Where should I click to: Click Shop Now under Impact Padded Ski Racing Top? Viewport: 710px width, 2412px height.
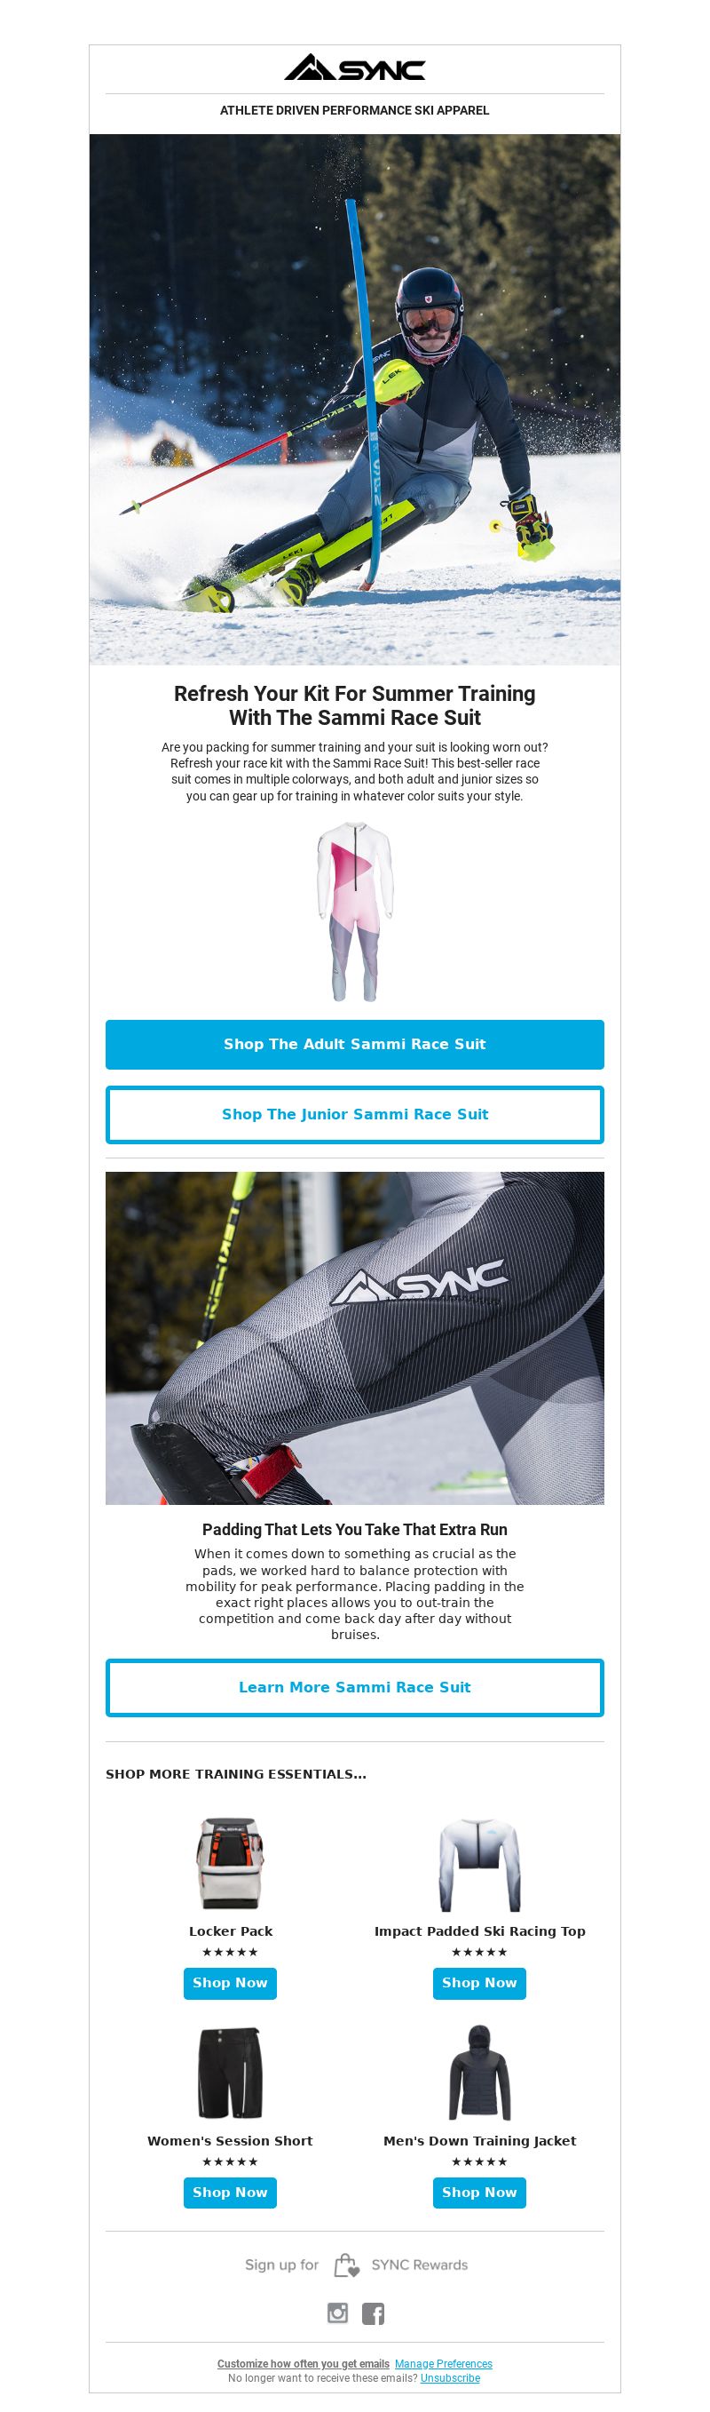point(479,1982)
